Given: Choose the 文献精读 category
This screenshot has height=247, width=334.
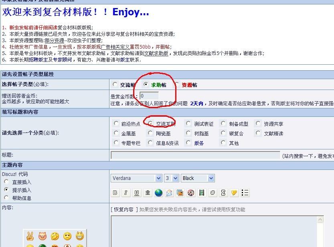Looking at the screenshot, I should [x=258, y=133].
